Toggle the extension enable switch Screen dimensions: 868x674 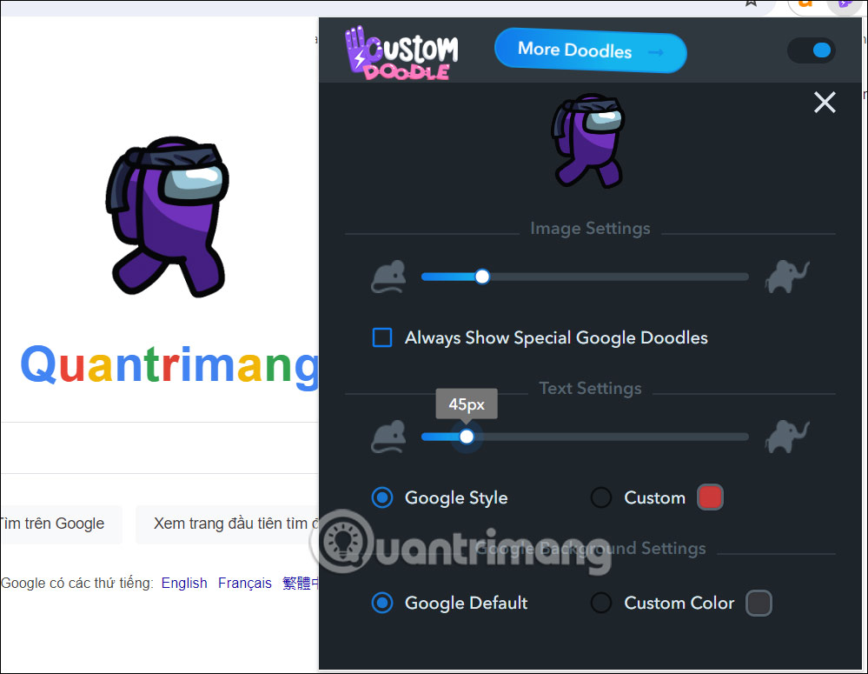click(811, 50)
